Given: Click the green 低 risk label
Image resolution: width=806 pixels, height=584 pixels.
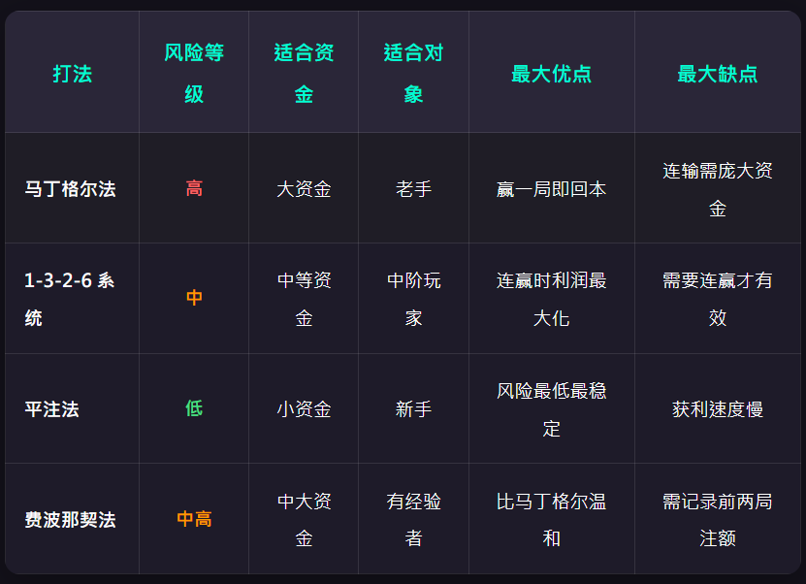Looking at the screenshot, I should click(x=194, y=409).
